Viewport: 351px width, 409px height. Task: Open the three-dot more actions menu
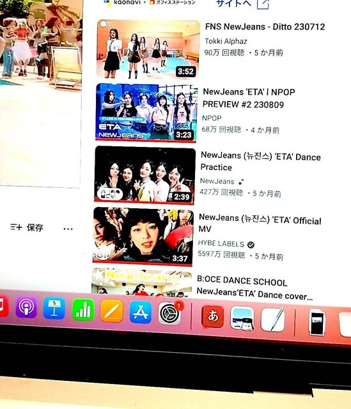pos(68,229)
